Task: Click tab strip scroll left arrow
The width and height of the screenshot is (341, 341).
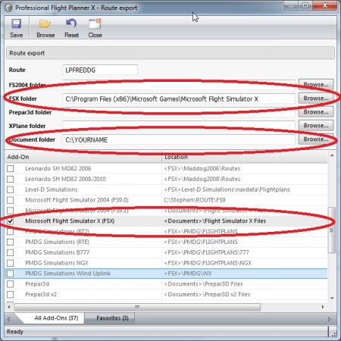Action: pyautogui.click(x=8, y=319)
